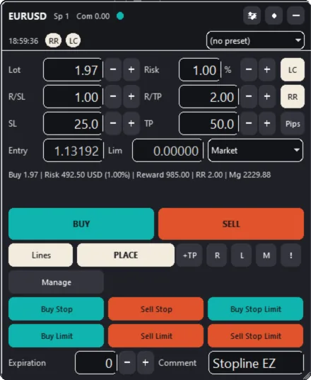The width and height of the screenshot is (311, 380).
Task: Increase Risk percent with plus button
Action: [267, 70]
